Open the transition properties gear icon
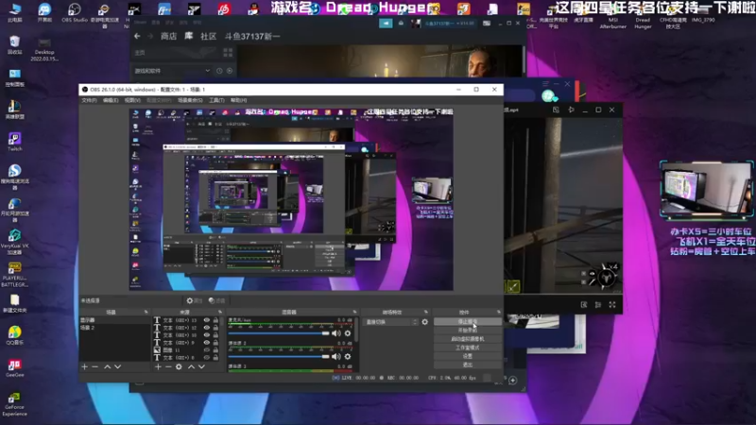 pyautogui.click(x=424, y=322)
